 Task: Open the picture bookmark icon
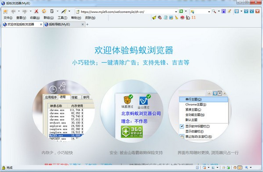[171, 18]
